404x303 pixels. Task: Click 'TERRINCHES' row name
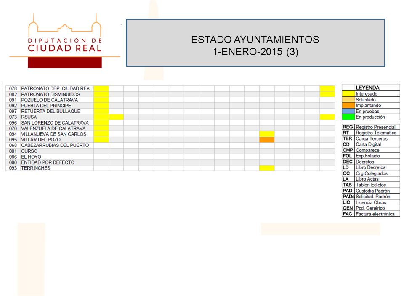pyautogui.click(x=35, y=168)
